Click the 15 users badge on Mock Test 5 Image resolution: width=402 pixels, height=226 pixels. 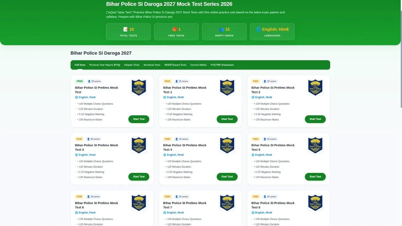click(270, 139)
